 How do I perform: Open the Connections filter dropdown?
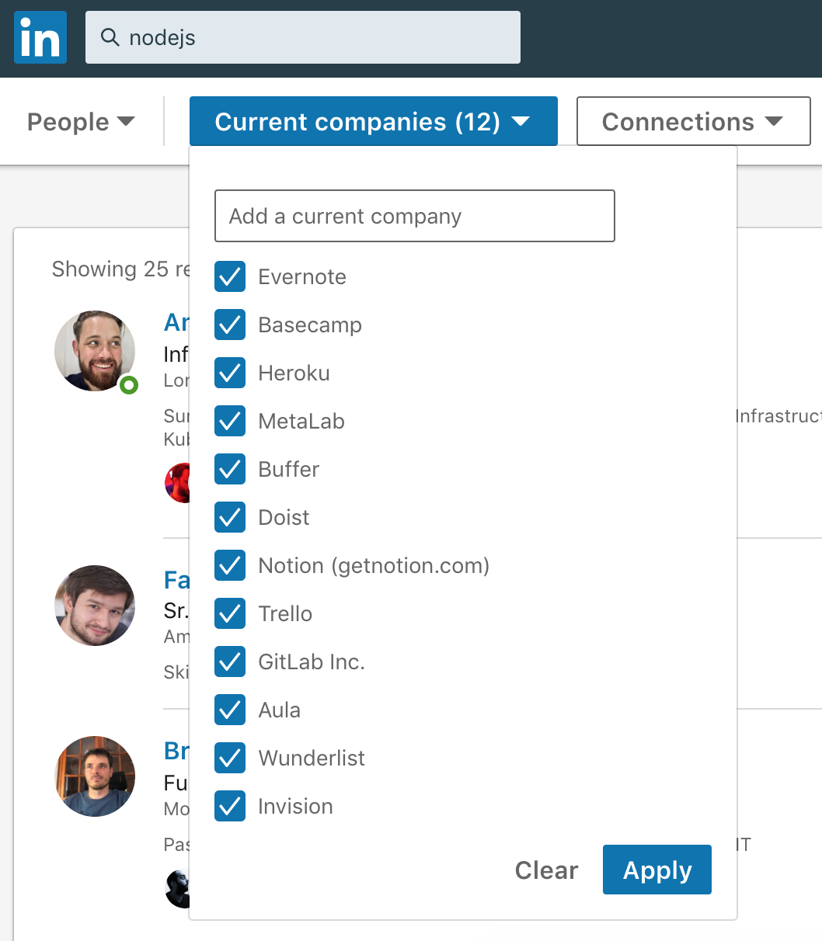(693, 121)
